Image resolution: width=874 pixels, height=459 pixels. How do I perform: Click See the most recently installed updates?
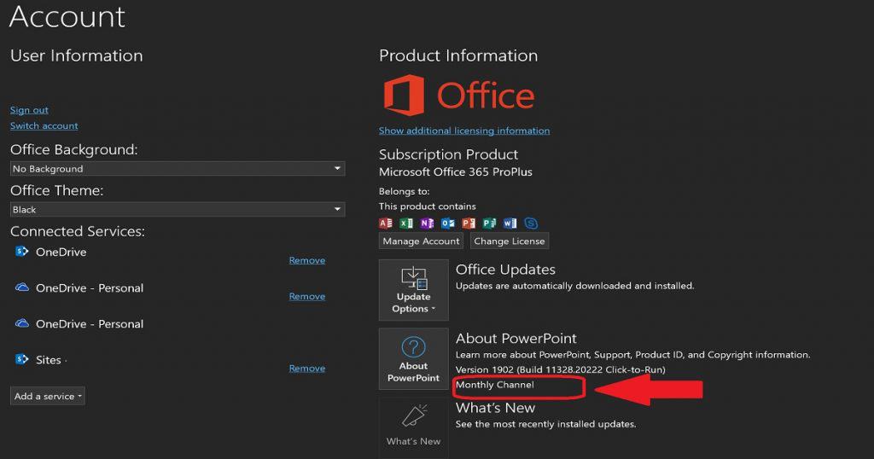coord(545,425)
